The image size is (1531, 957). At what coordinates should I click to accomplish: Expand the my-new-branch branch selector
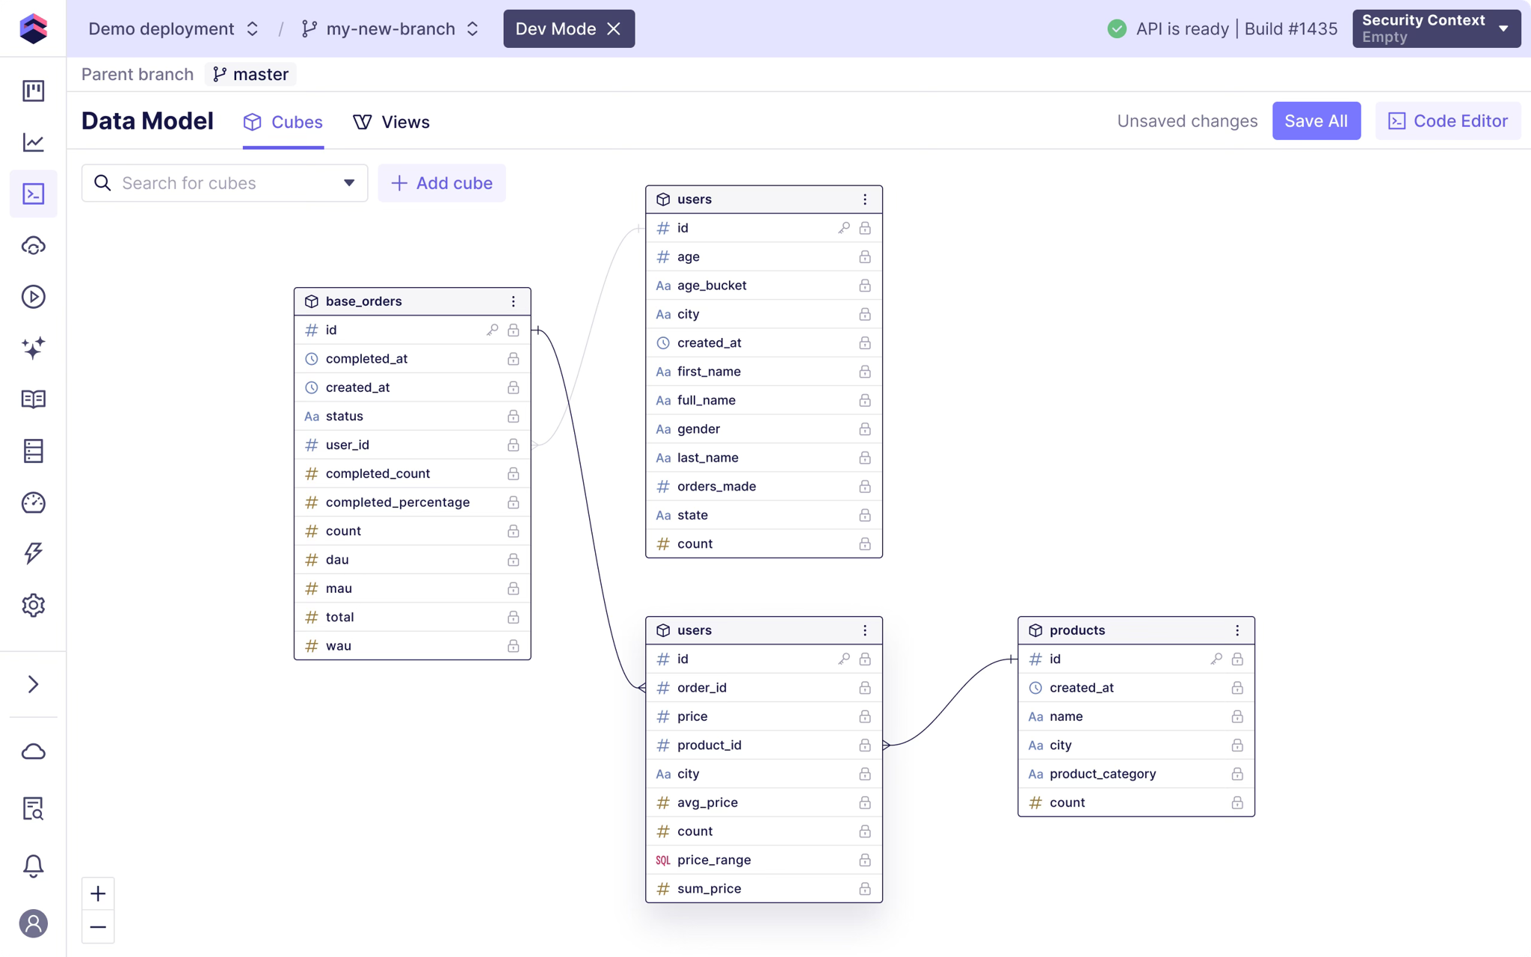(x=390, y=28)
